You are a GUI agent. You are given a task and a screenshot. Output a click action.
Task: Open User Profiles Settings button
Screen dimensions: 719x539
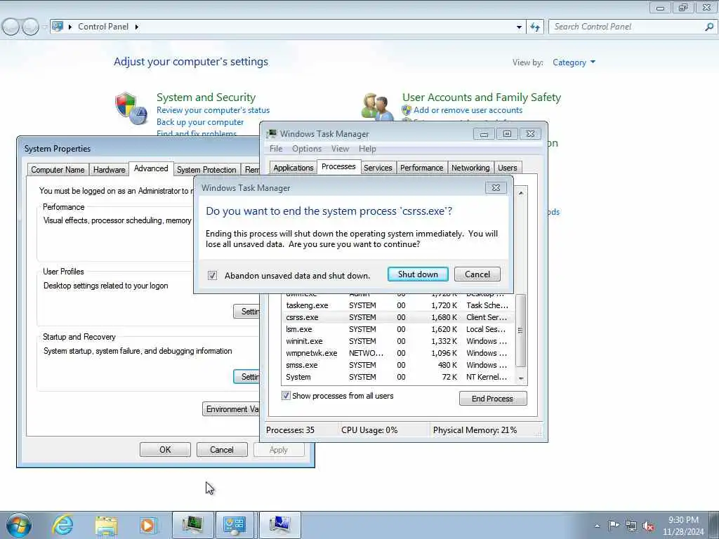[x=246, y=311]
